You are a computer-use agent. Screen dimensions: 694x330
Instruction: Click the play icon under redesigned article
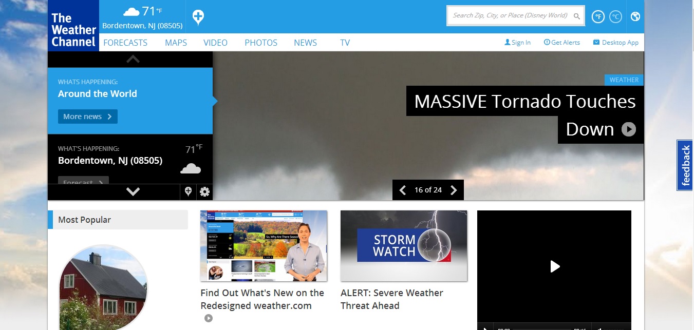click(208, 318)
